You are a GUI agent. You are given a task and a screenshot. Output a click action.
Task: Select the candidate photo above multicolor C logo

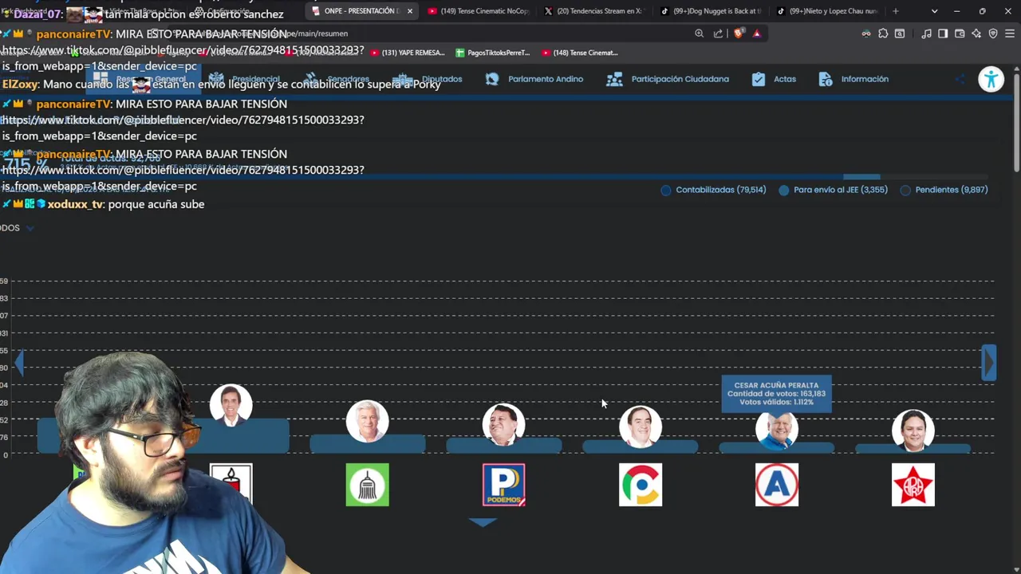pyautogui.click(x=641, y=427)
